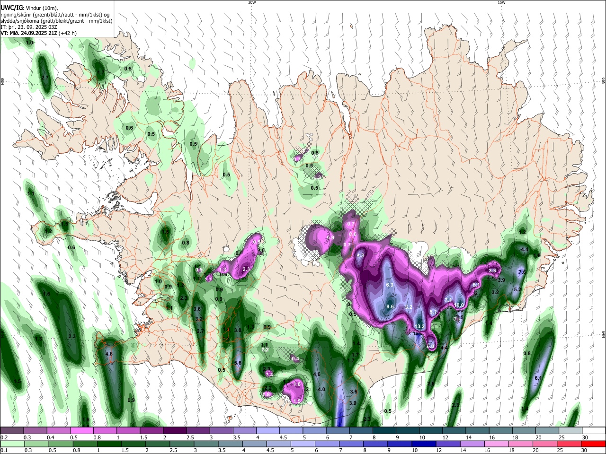
Task: Click the 7.6 precipitation value in the southeast
Action: coord(522,272)
